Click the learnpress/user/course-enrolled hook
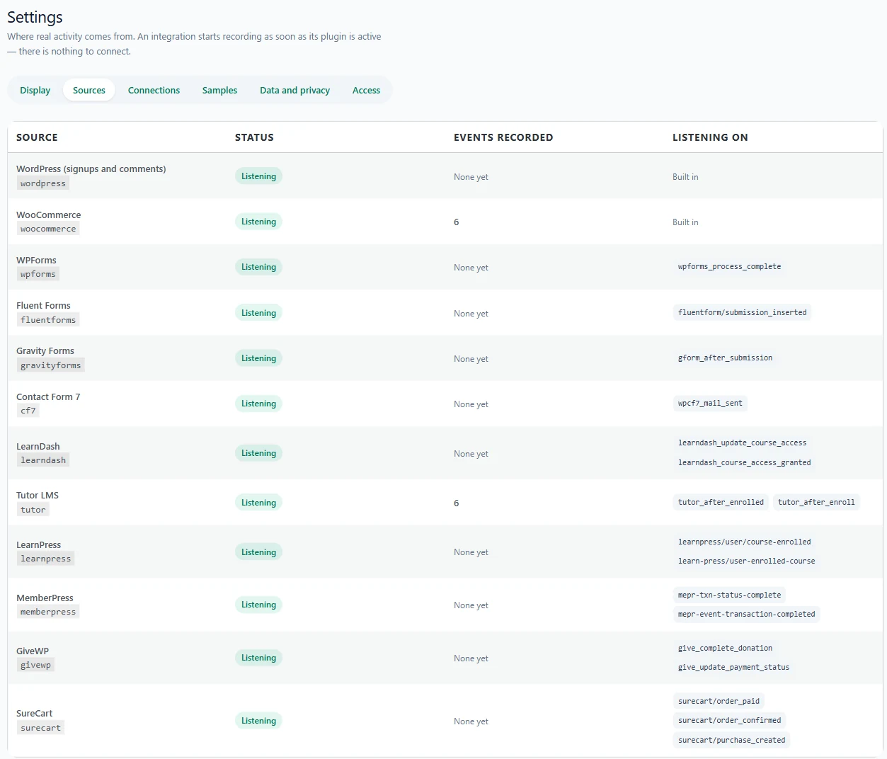Screen dimensions: 887x759 pyautogui.click(x=744, y=542)
